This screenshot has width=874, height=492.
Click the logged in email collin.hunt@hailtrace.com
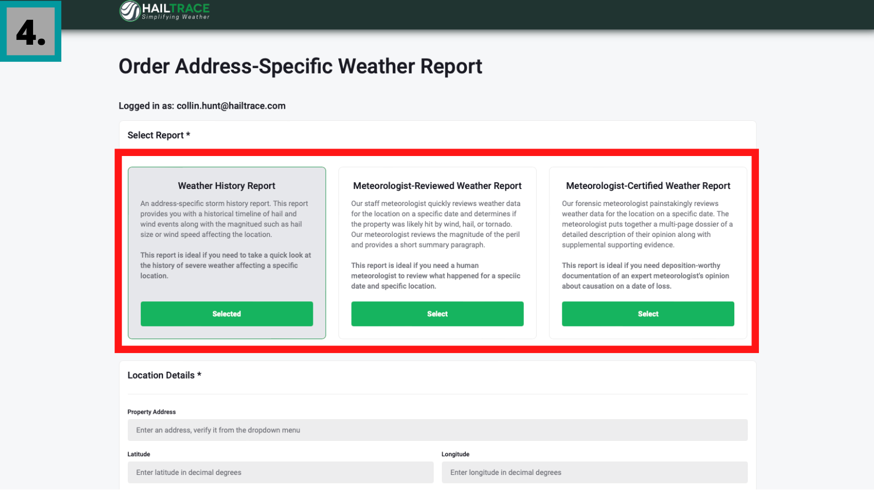pyautogui.click(x=231, y=106)
